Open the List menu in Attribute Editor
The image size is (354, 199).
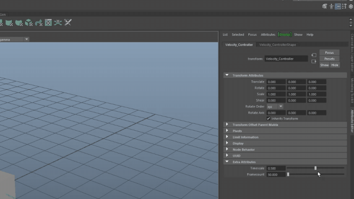tap(225, 35)
